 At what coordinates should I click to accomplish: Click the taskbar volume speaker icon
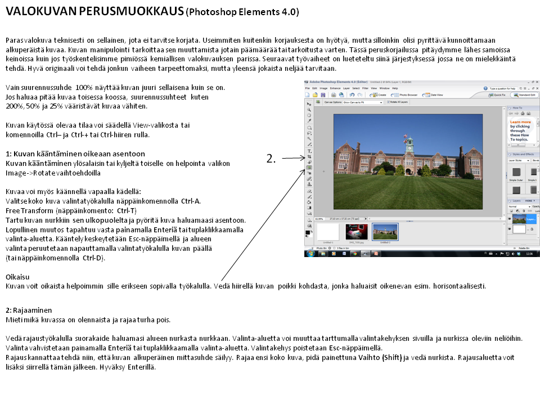tap(513, 254)
